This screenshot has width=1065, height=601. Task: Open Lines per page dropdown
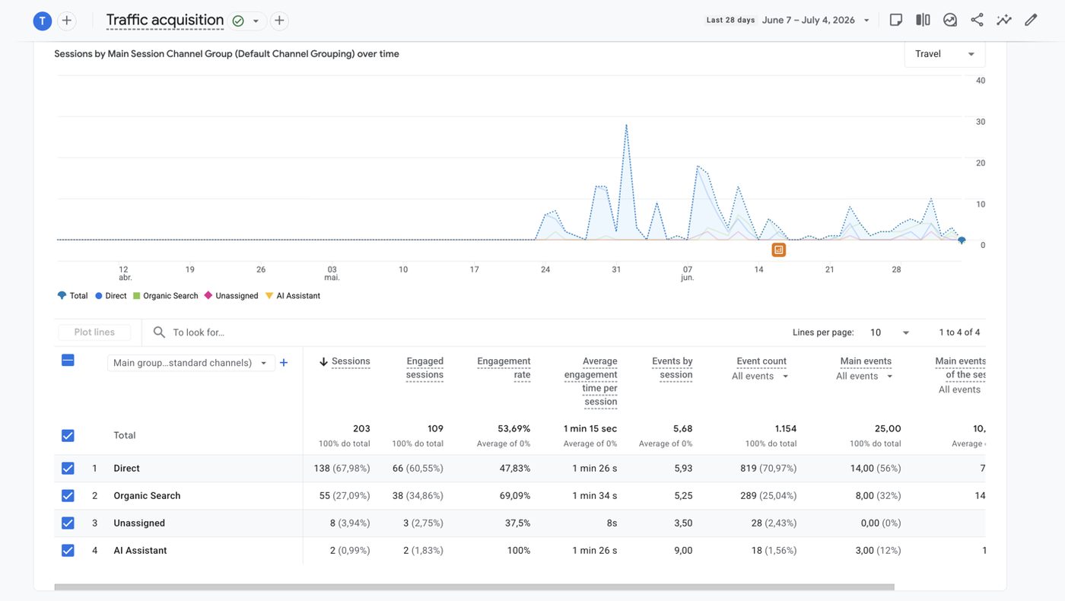click(x=890, y=332)
